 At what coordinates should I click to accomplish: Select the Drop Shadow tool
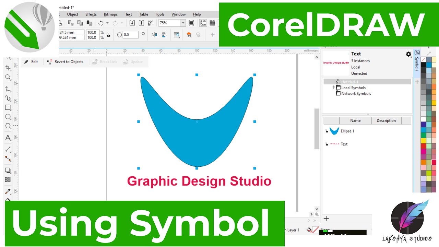click(x=8, y=170)
